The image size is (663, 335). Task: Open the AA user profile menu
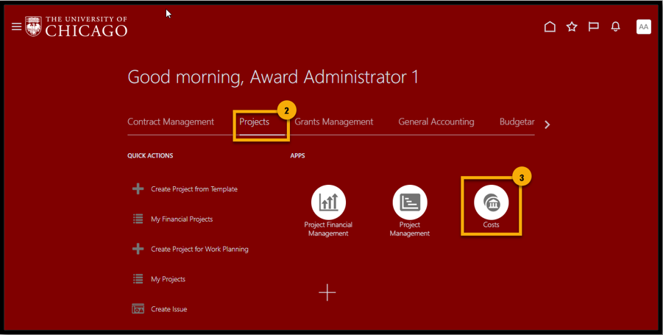point(644,27)
